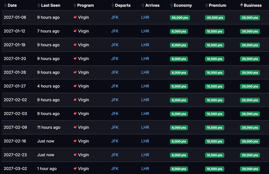Click Economy 6,000 pts badge for 2027-02-03

[179, 114]
